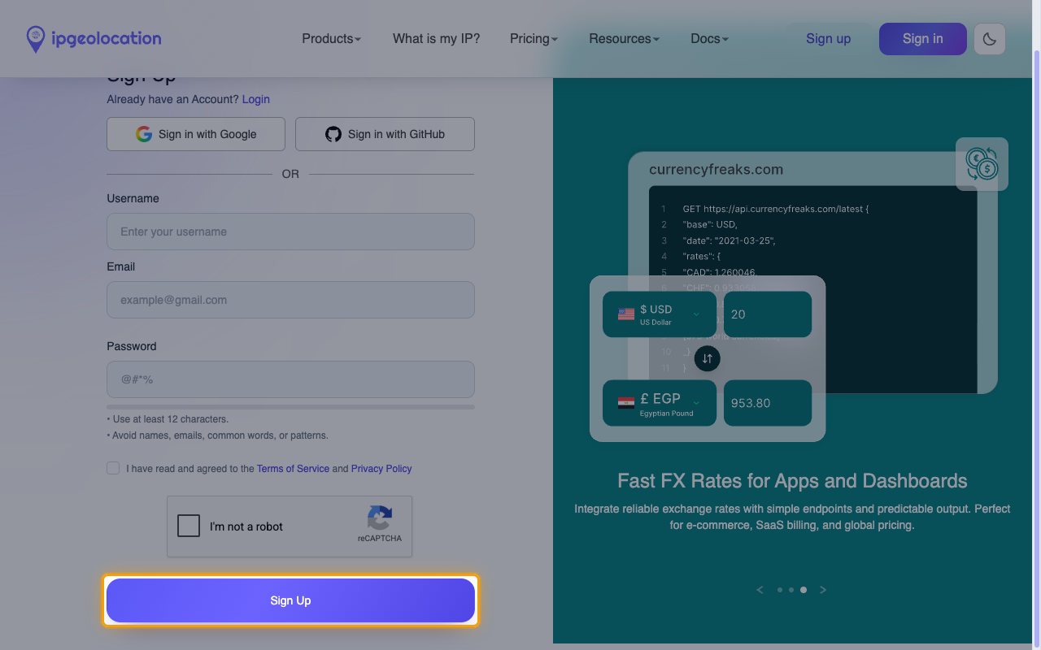The height and width of the screenshot is (650, 1041).
Task: Click the converted value 953.80
Action: [768, 403]
